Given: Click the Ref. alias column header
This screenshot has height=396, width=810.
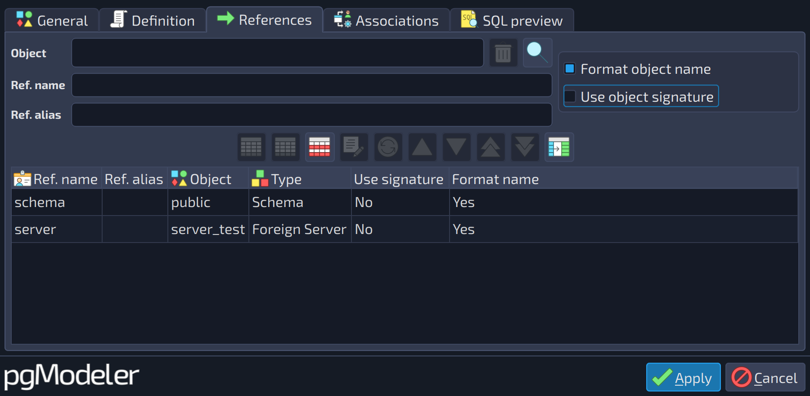Looking at the screenshot, I should [135, 179].
